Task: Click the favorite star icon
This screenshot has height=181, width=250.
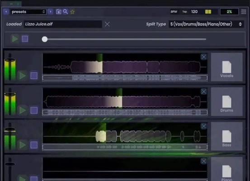Action: pyautogui.click(x=72, y=12)
